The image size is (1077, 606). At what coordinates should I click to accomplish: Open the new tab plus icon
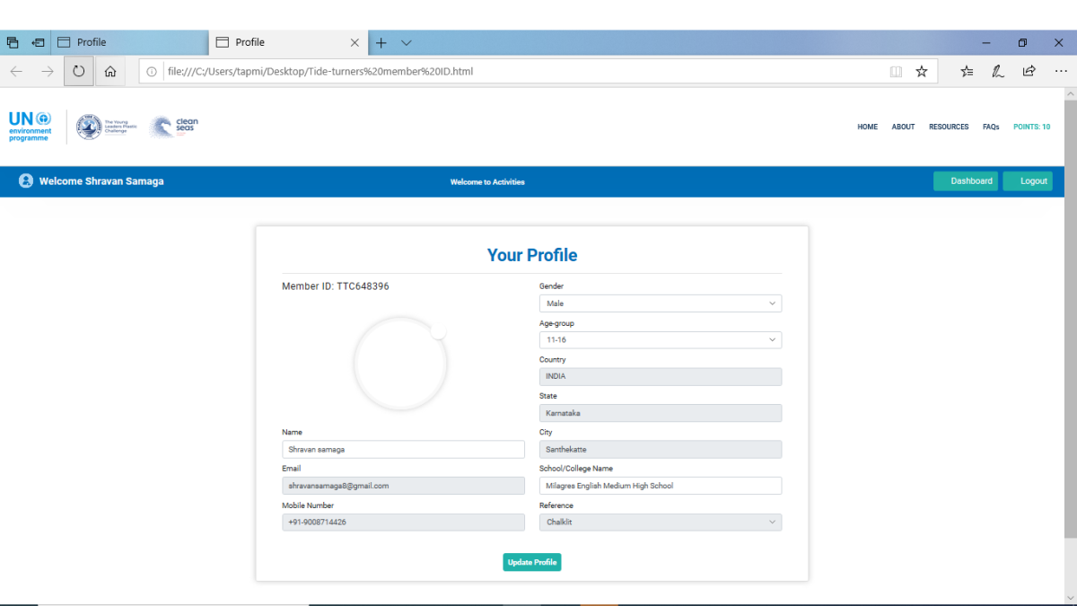pyautogui.click(x=381, y=42)
